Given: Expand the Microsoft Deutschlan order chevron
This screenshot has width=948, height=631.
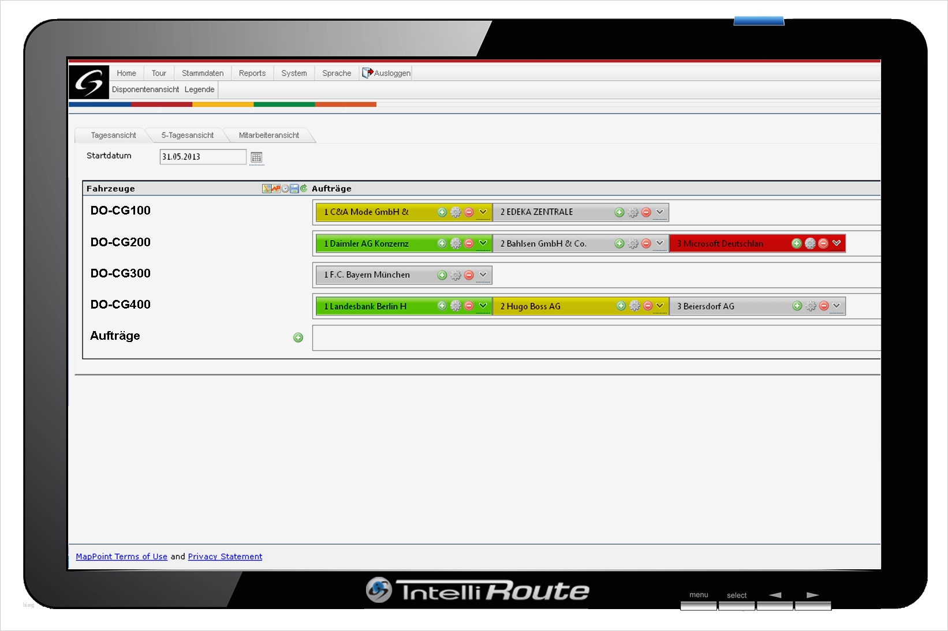Looking at the screenshot, I should pyautogui.click(x=837, y=243).
